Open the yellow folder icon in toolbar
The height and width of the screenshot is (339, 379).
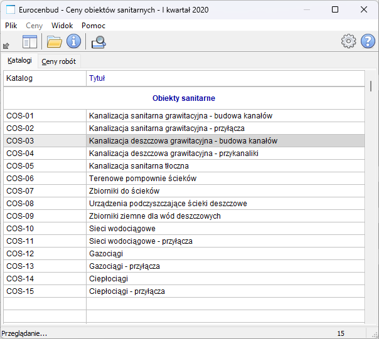55,42
